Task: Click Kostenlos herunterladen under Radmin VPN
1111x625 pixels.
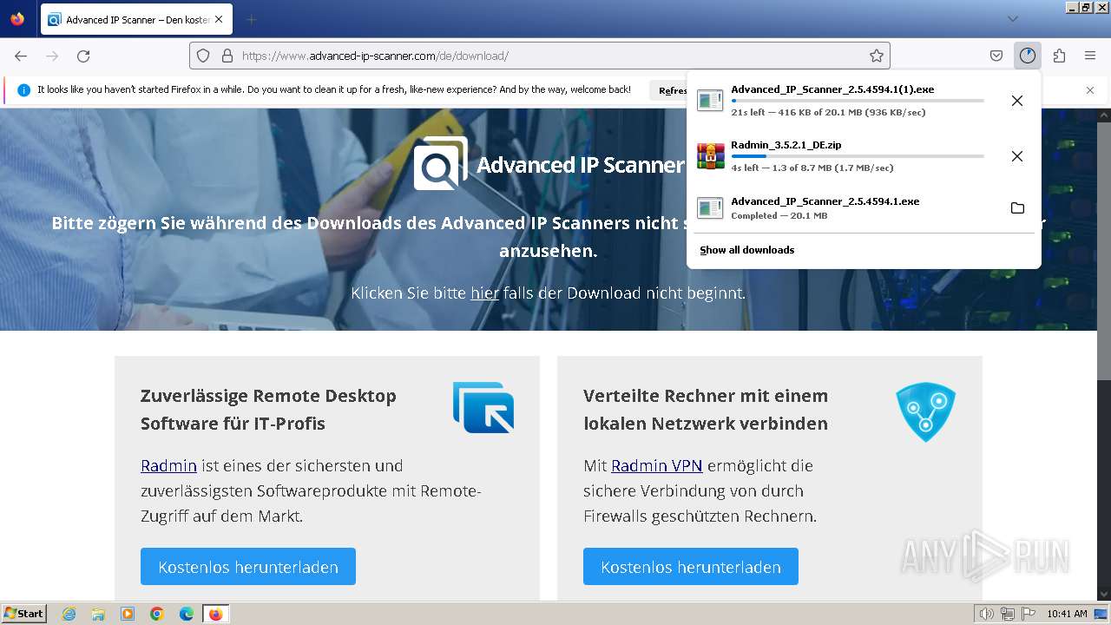Action: 691,567
